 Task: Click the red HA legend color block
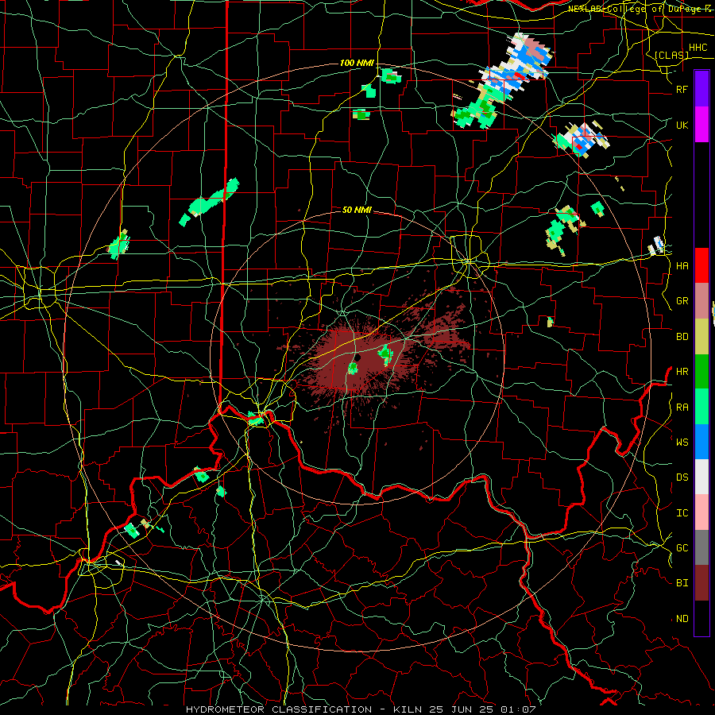pyautogui.click(x=701, y=265)
